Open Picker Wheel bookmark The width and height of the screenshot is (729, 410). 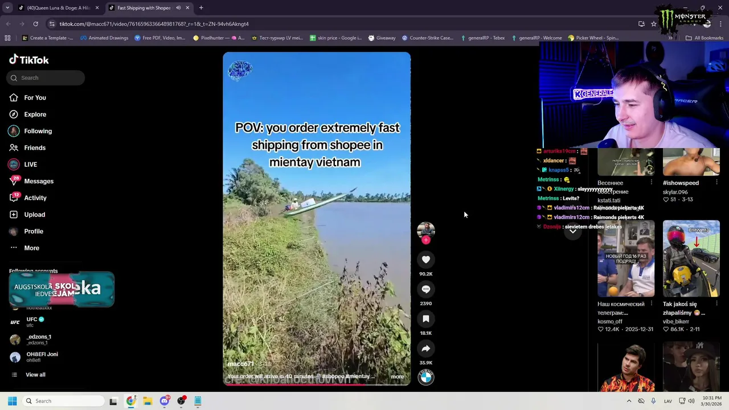593,38
